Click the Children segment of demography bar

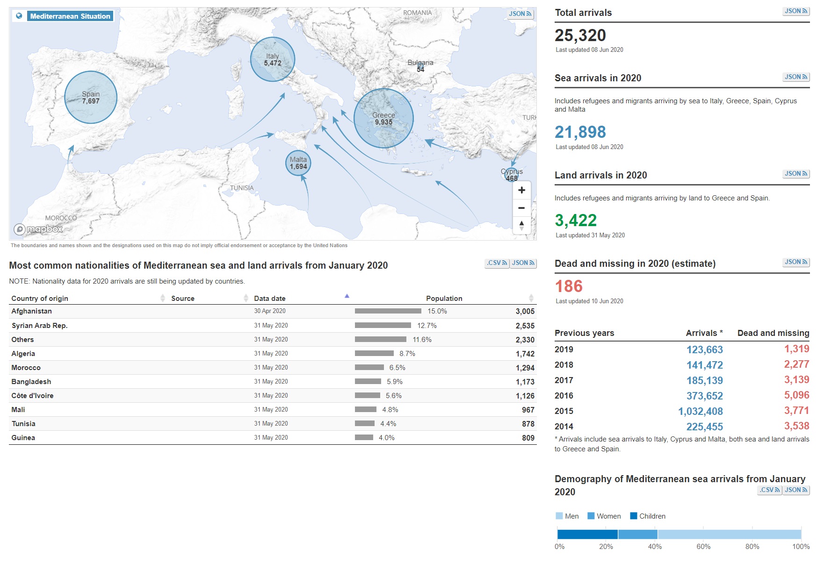coord(587,534)
